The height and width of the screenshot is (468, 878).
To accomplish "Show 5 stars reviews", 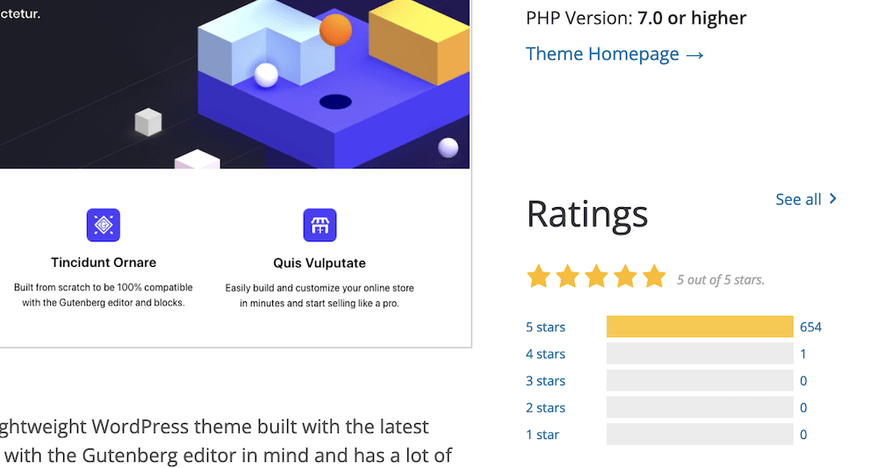I will pos(545,327).
